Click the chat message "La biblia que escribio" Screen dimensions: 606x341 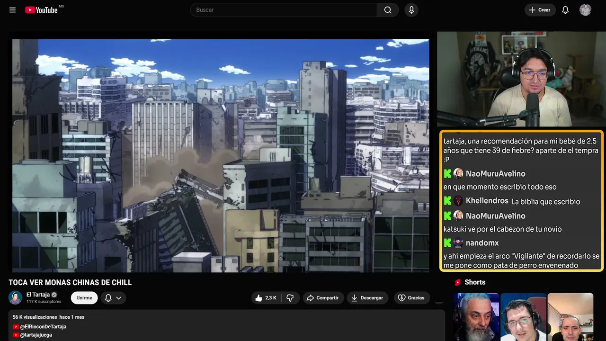(546, 202)
